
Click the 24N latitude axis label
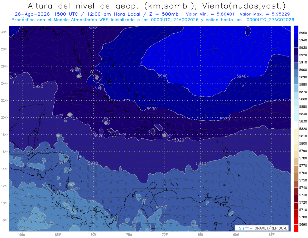click(4, 83)
